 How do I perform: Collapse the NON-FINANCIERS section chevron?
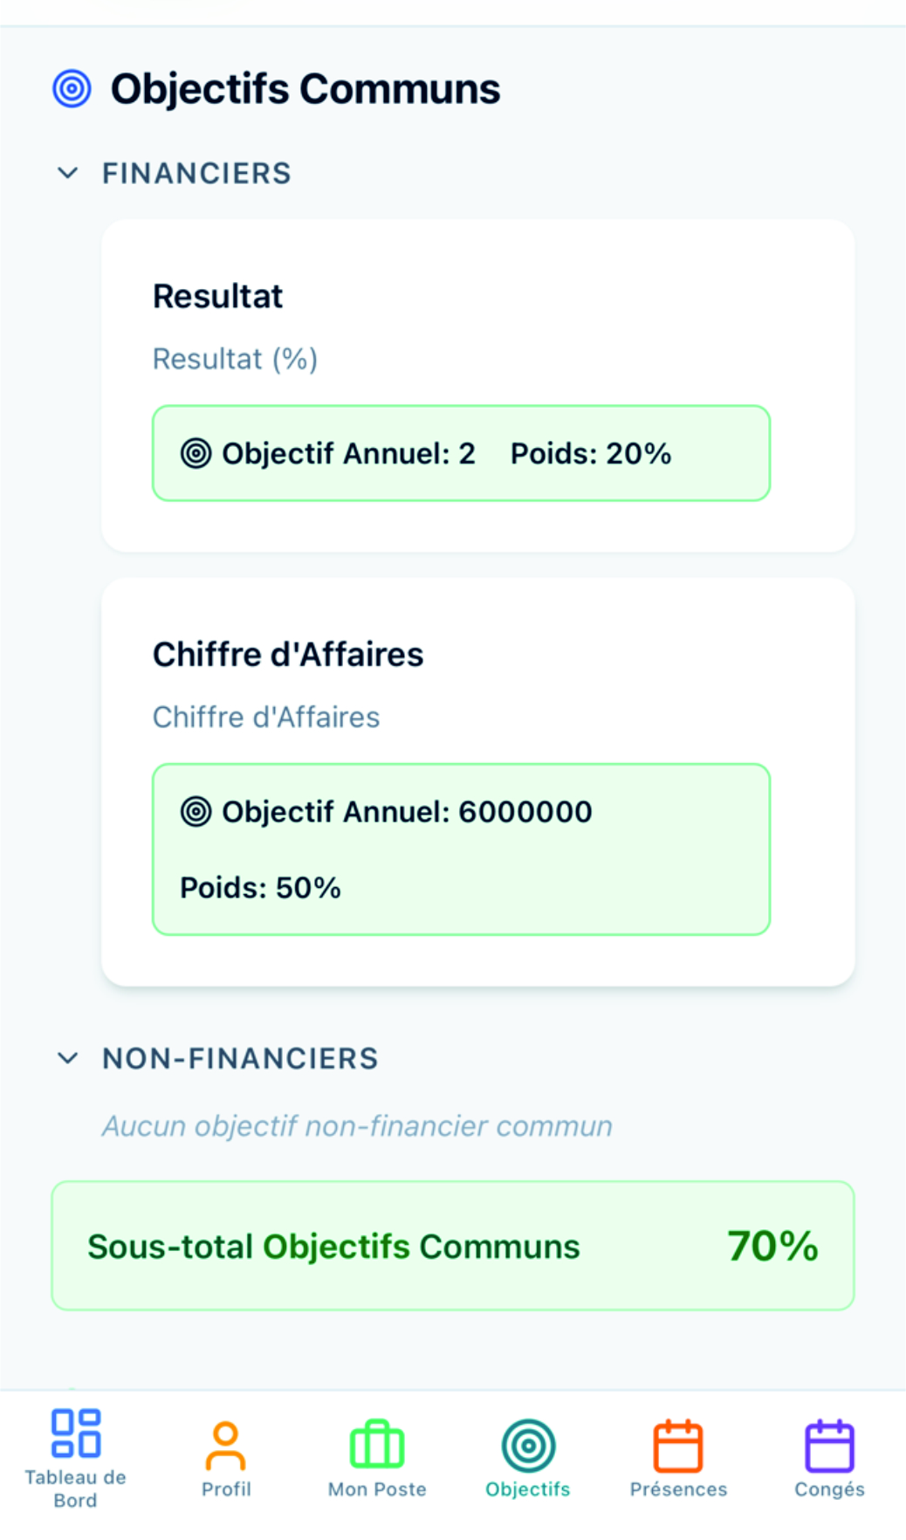click(68, 1058)
